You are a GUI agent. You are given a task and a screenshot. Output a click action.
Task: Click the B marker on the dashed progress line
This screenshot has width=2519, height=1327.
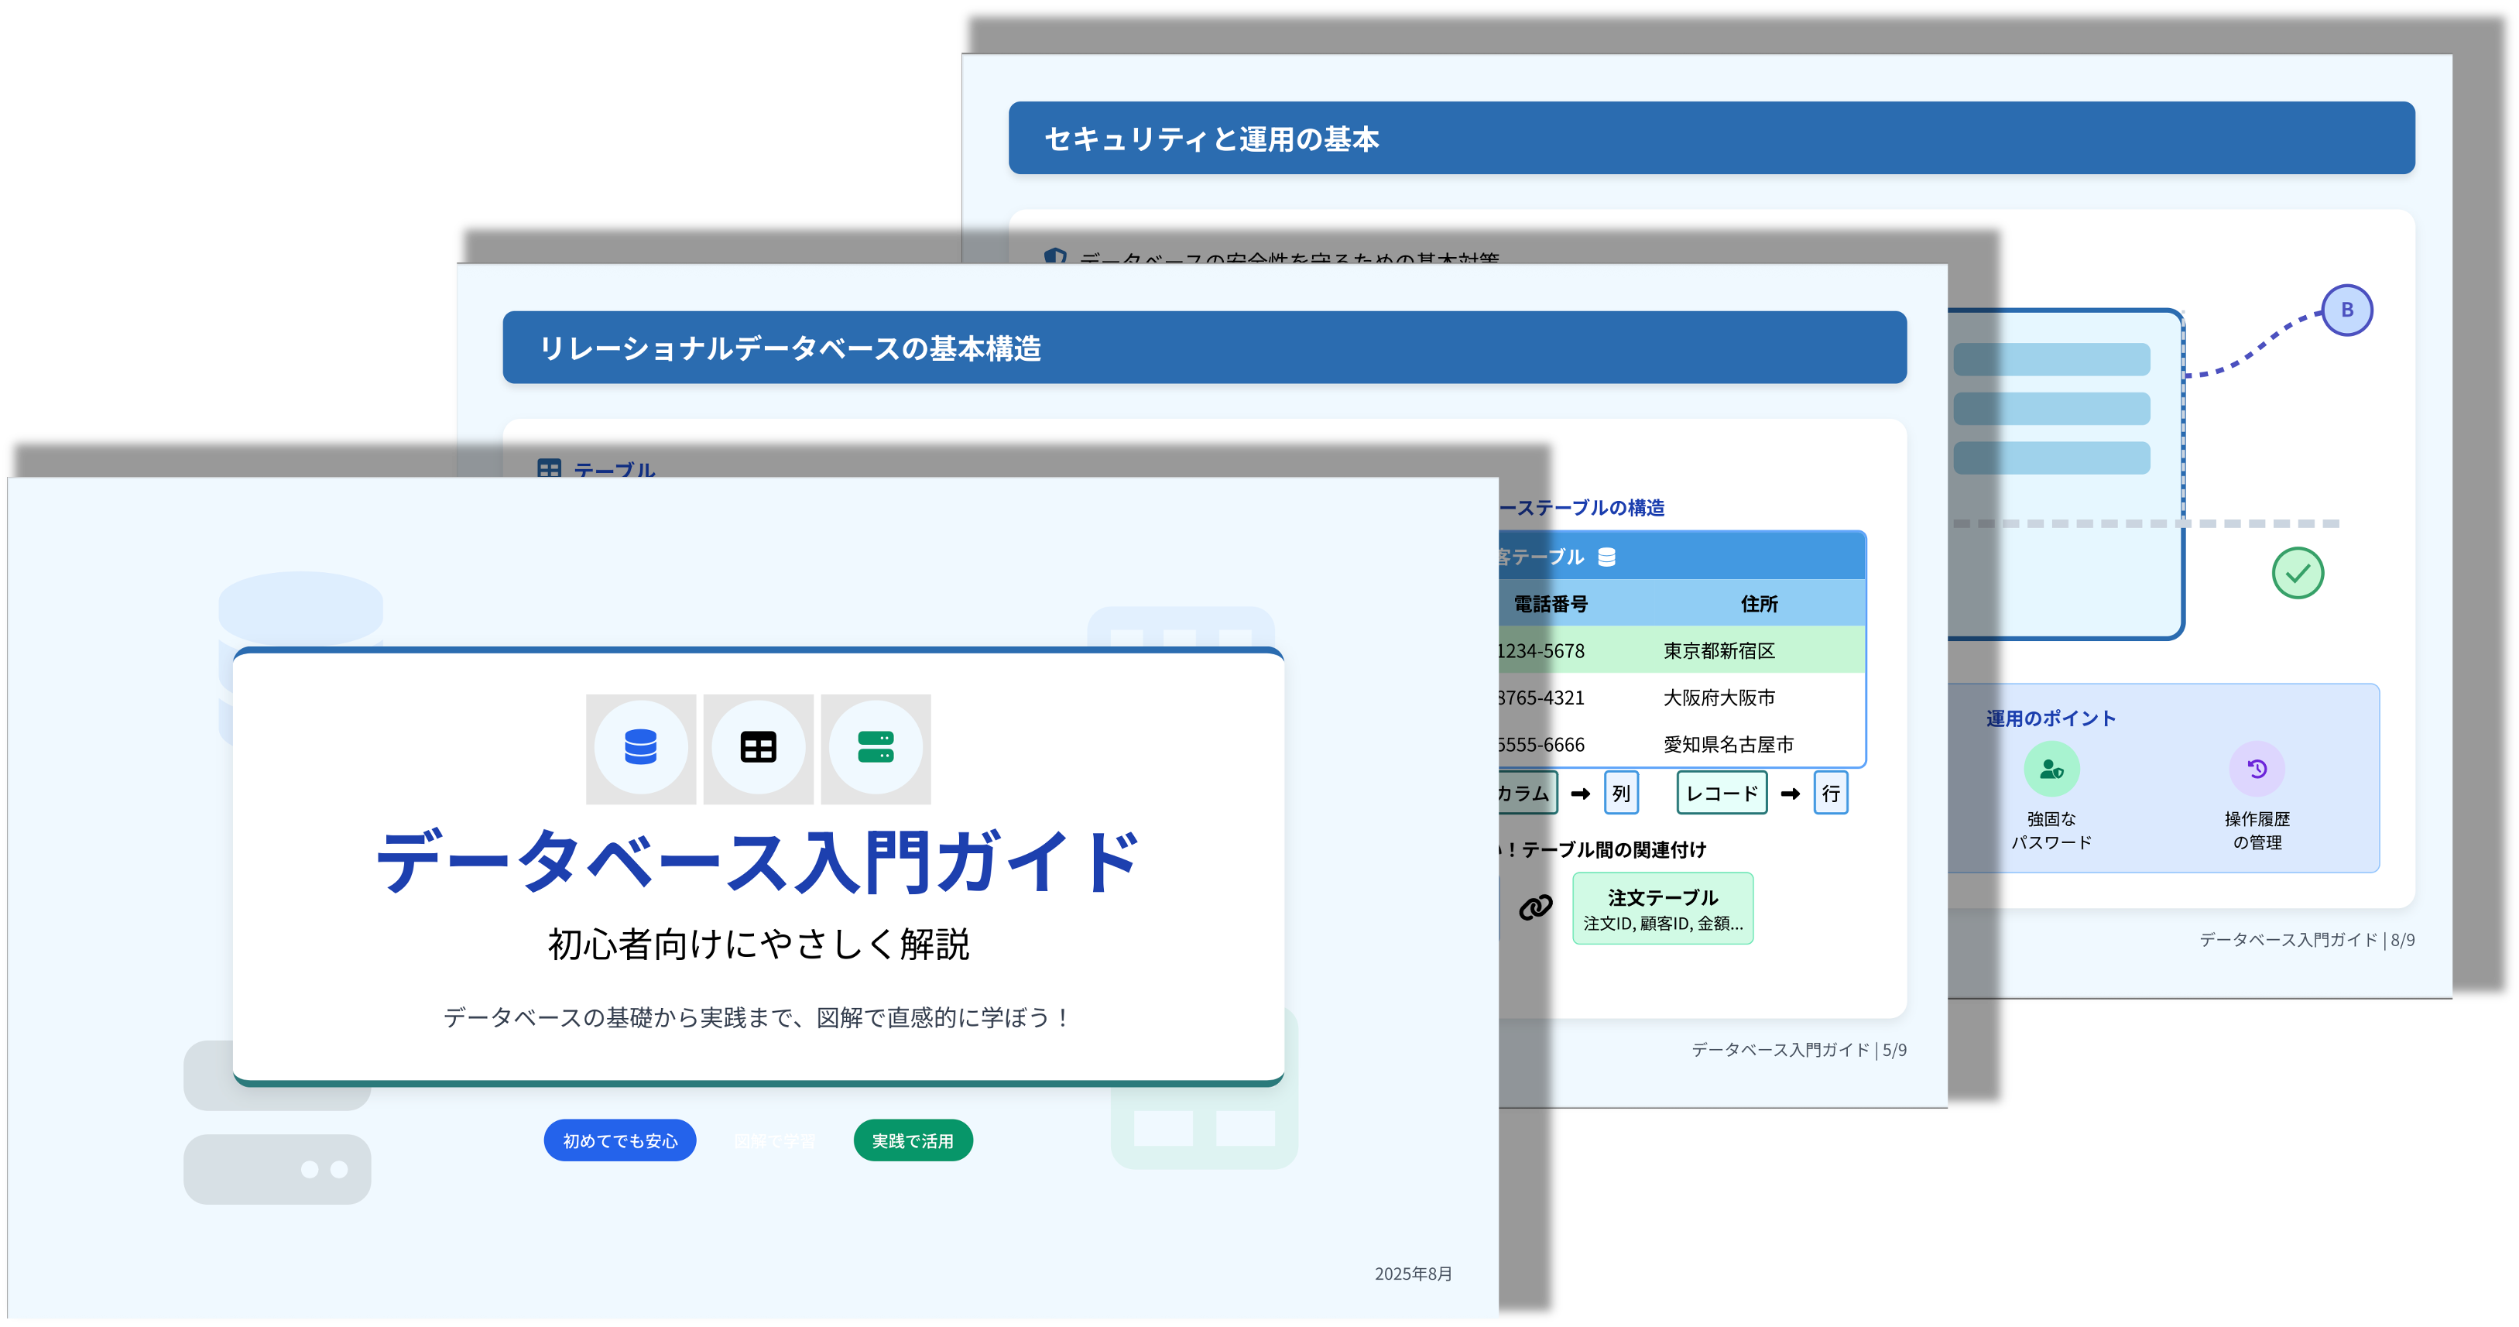2347,309
